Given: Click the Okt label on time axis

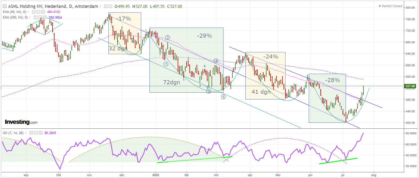Looking at the screenshot, I should click(x=58, y=175).
